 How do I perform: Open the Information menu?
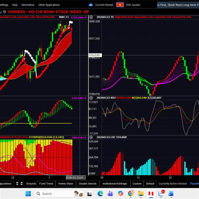pyautogui.click(x=28, y=5)
